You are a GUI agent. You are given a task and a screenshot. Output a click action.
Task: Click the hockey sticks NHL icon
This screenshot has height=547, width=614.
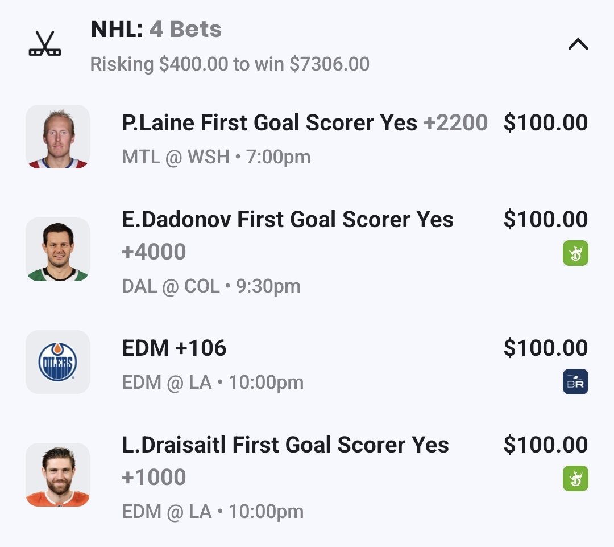click(x=45, y=44)
